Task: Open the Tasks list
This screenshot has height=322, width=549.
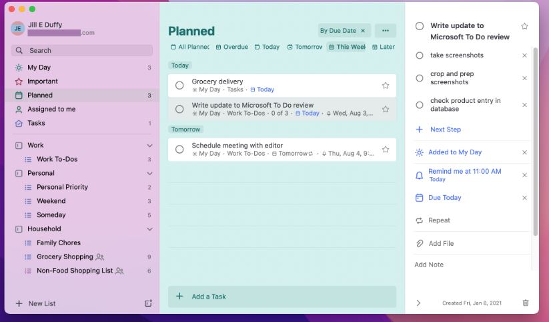Action: pyautogui.click(x=82, y=123)
